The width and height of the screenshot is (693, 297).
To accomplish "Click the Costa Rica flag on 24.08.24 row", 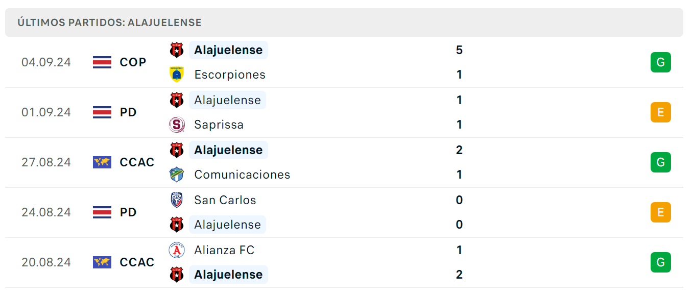I will 102,212.
